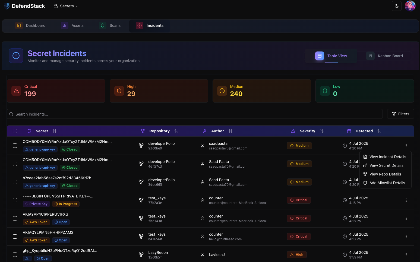Click the user profile avatar

410,6
